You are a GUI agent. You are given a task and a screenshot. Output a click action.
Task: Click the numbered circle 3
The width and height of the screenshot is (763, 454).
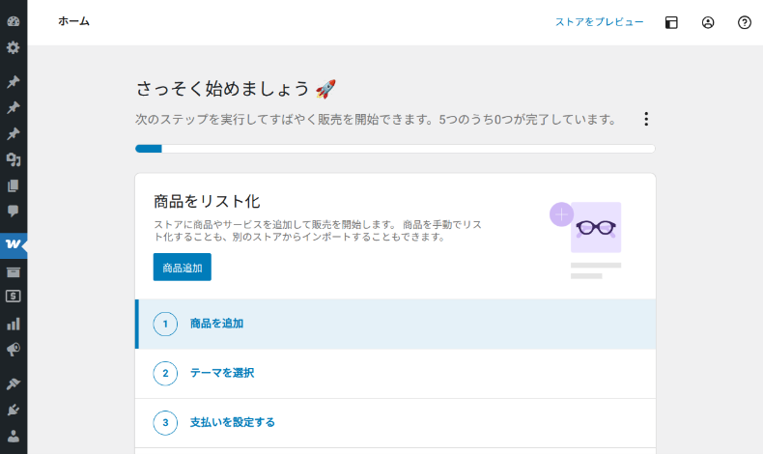pyautogui.click(x=165, y=422)
